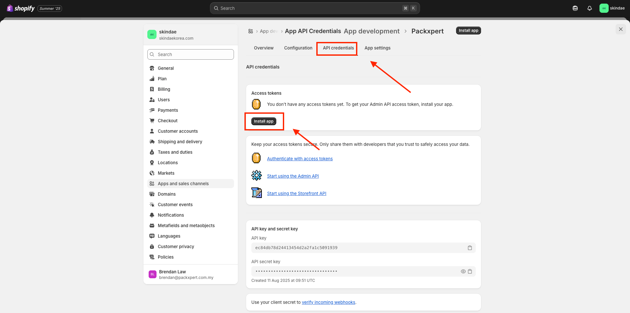
Task: Open the skindae account menu
Action: coord(612,8)
